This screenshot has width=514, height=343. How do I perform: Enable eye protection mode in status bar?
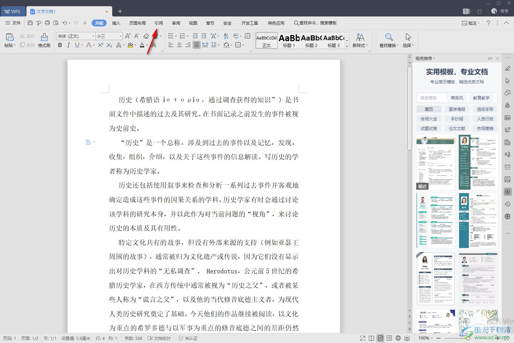(407, 338)
